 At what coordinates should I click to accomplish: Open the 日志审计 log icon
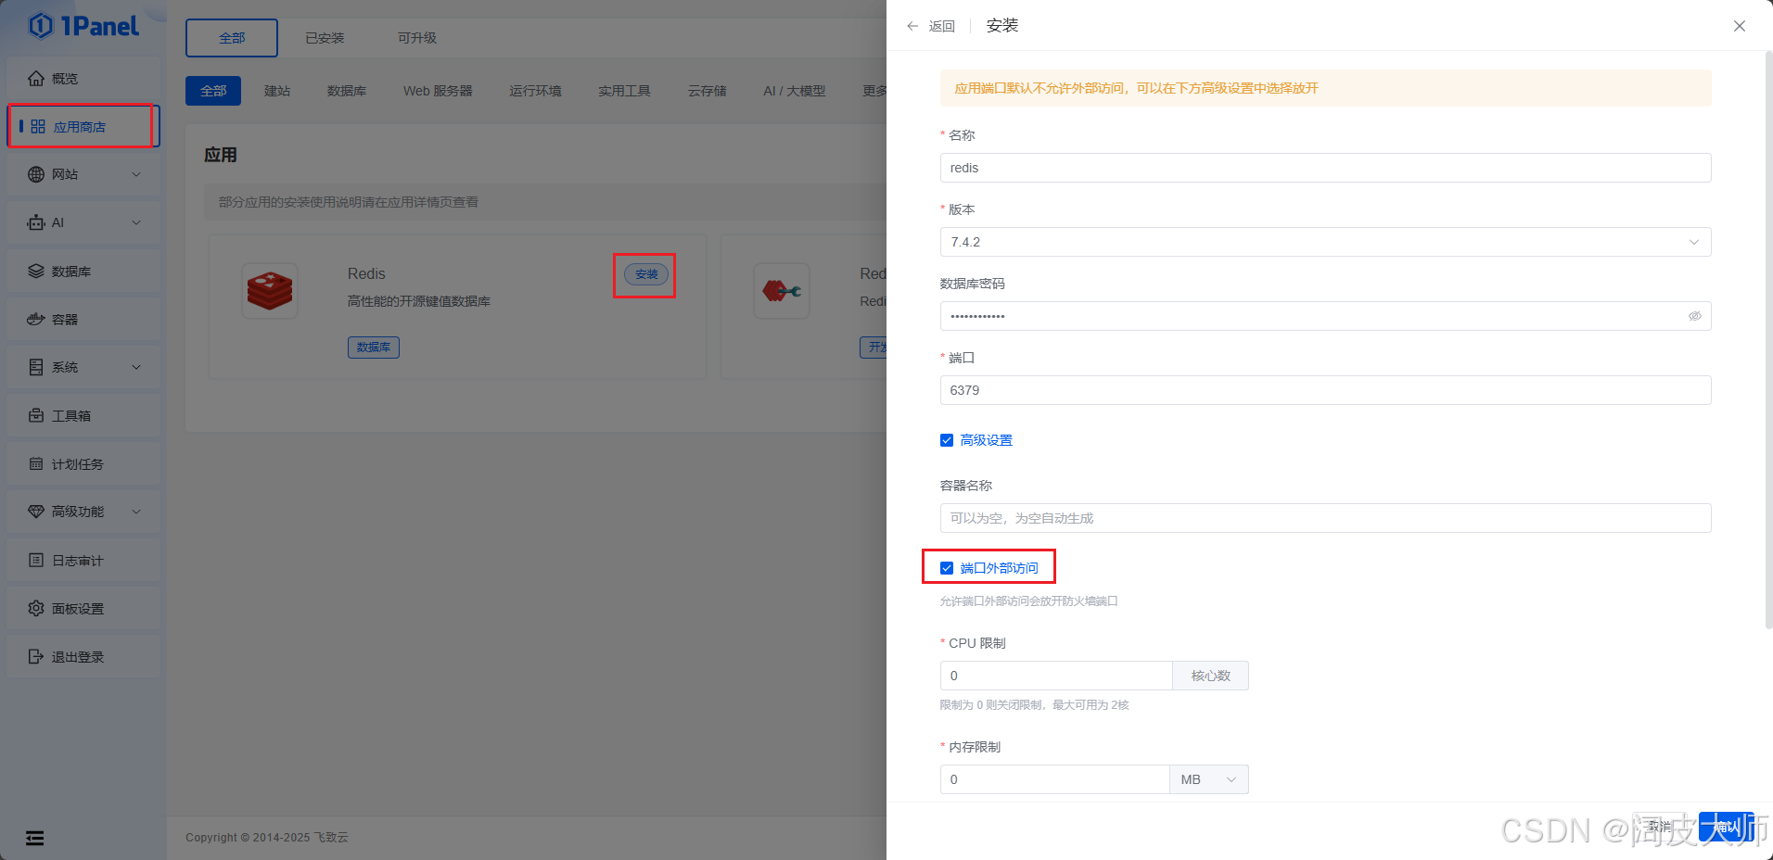click(x=36, y=560)
